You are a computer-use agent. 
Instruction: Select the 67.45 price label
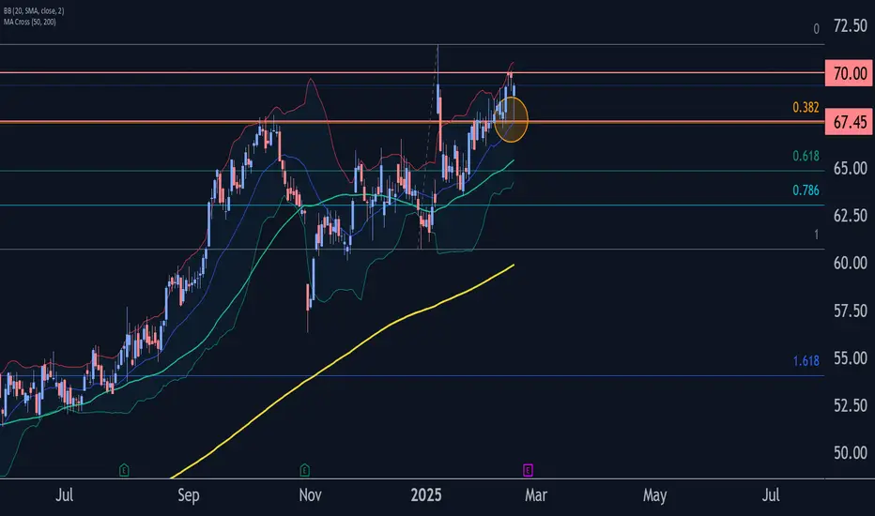(849, 122)
